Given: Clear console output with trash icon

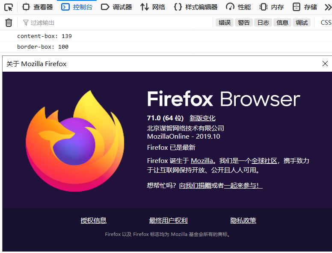Looking at the screenshot, I should pos(9,23).
